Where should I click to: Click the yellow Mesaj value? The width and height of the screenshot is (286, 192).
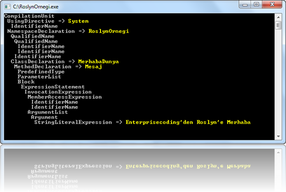coord(93,67)
